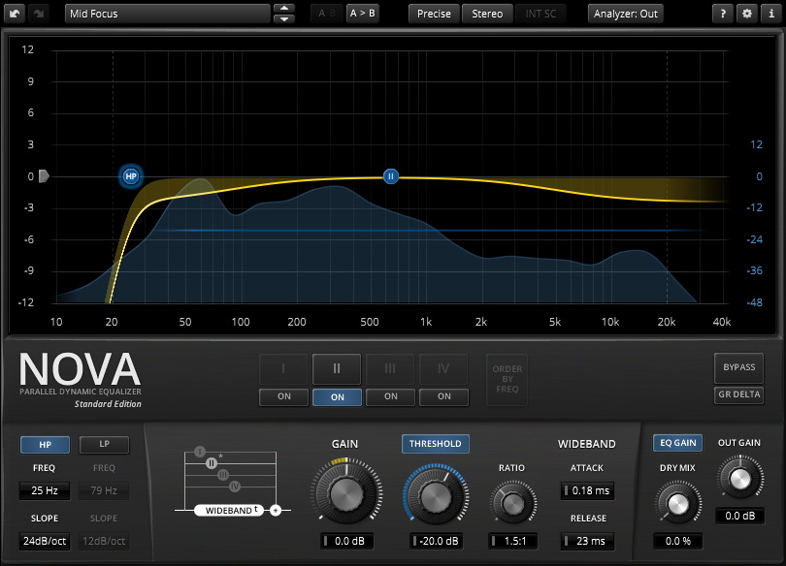This screenshot has height=566, width=786.
Task: Change the Precise quality mode
Action: [434, 14]
